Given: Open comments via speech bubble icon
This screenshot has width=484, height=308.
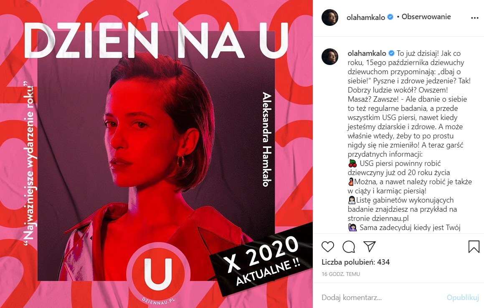Looking at the screenshot, I should coord(349,247).
